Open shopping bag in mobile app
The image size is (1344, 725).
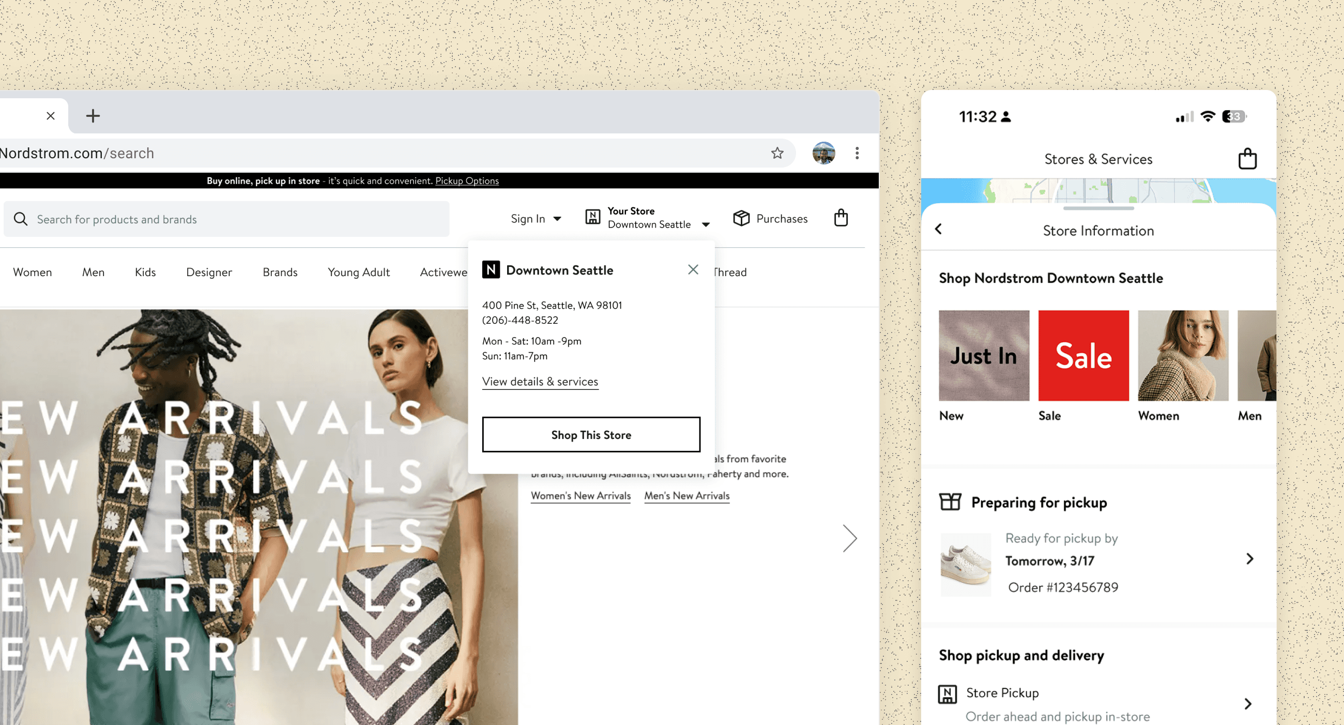coord(1247,159)
